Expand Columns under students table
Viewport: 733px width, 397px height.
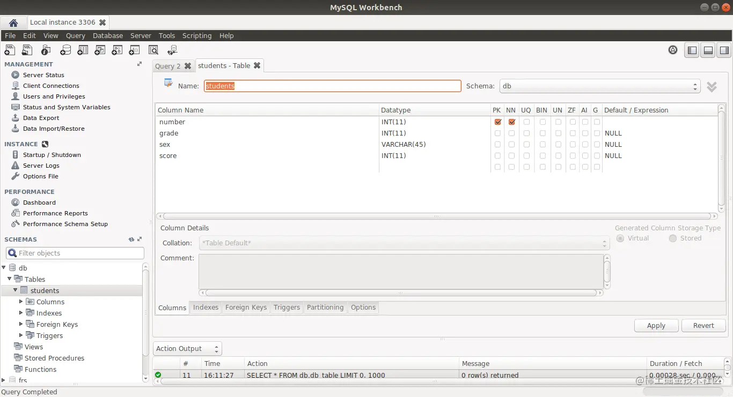click(22, 302)
